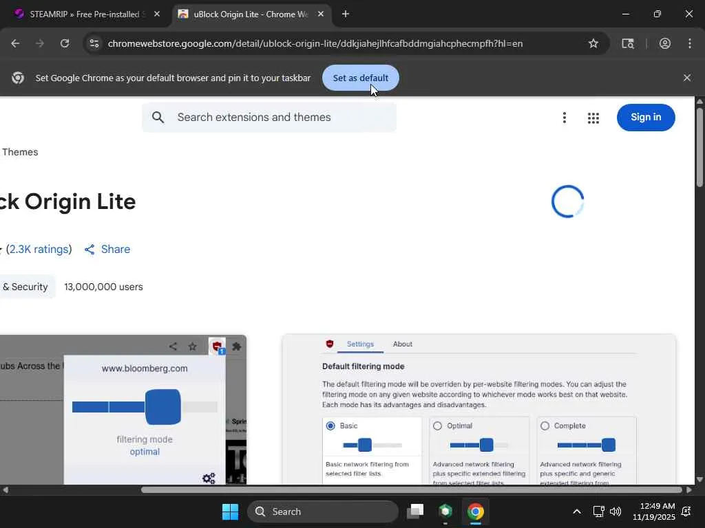Screen dimensions: 705x528
Task: Open the volume control in system tray
Action: pyautogui.click(x=615, y=511)
